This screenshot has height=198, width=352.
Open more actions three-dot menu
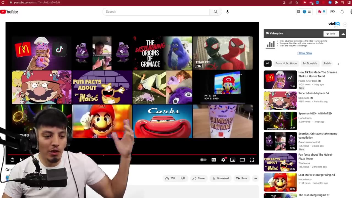click(255, 178)
